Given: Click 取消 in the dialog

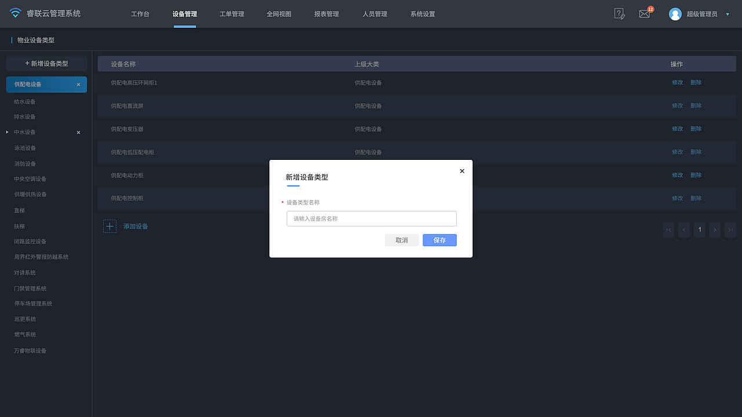Looking at the screenshot, I should click(x=402, y=240).
